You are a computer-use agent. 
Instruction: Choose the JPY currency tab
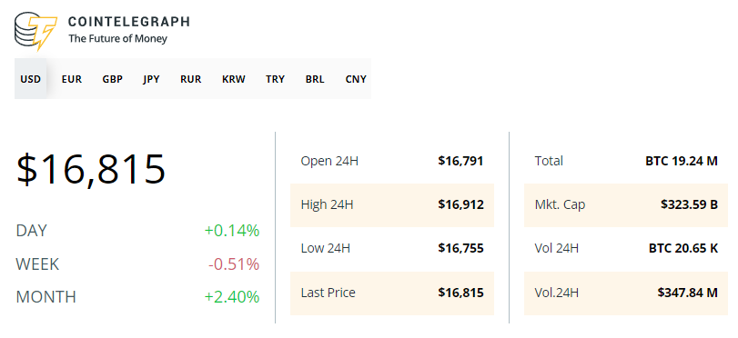click(x=152, y=79)
